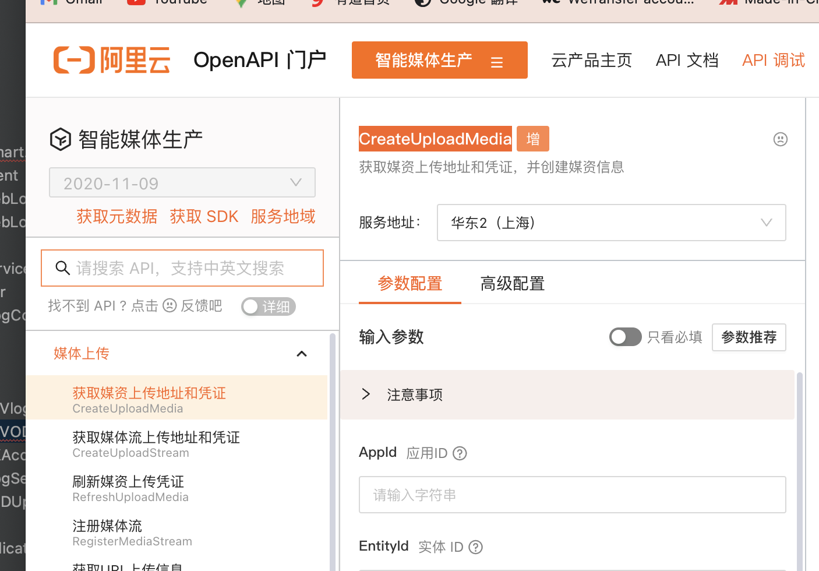Click the description 获取媒资上传地址和凭证，并创建媒资信息
The image size is (819, 571).
tap(492, 167)
